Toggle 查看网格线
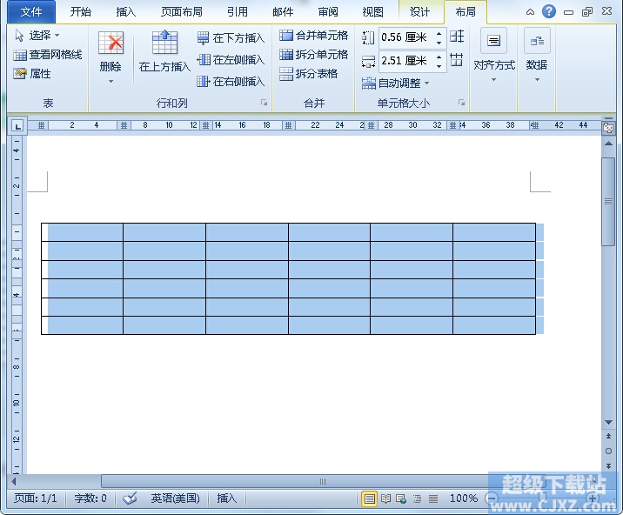The height and width of the screenshot is (515, 623). point(48,55)
